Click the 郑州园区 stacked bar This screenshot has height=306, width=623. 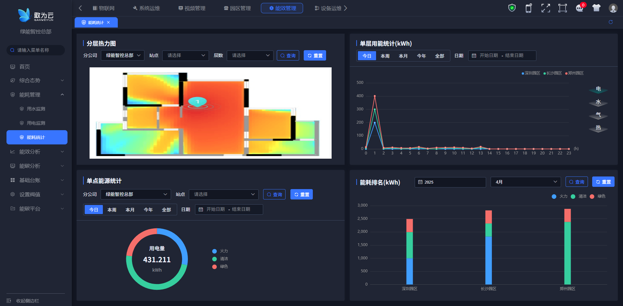(x=568, y=247)
